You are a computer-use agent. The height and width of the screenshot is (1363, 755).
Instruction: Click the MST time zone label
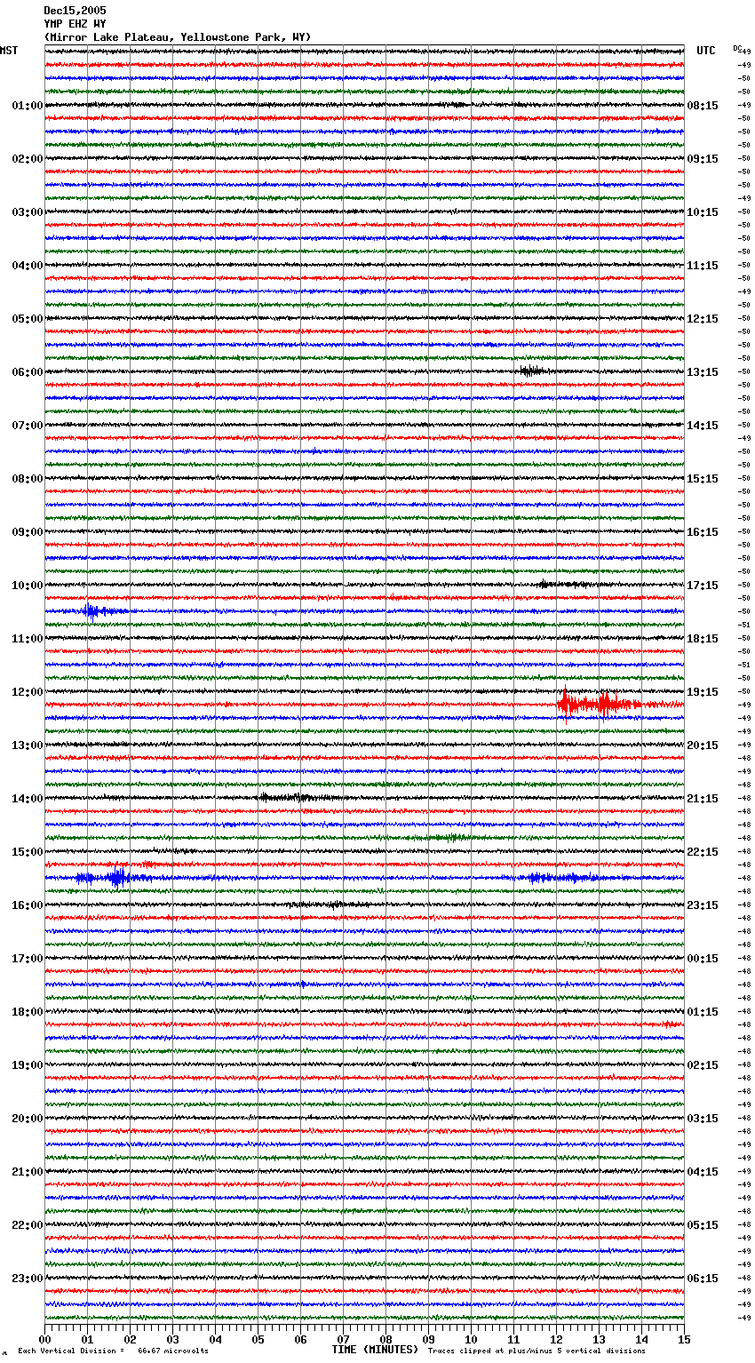pyautogui.click(x=9, y=51)
